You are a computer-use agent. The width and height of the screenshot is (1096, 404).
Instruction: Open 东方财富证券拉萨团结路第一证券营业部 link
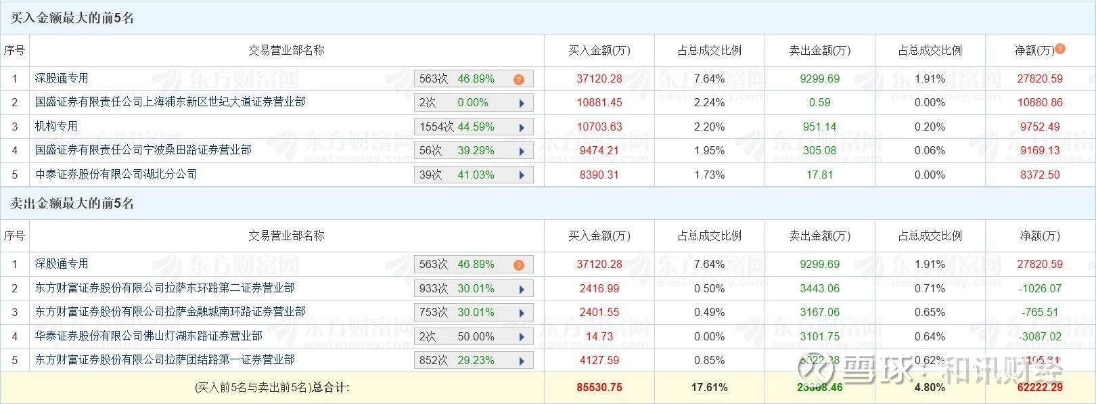[165, 360]
